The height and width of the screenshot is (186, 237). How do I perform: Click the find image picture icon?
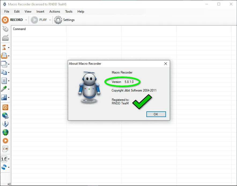4,97
